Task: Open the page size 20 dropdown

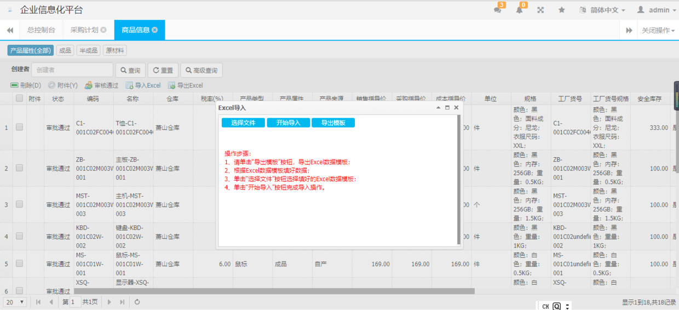Action: tap(15, 302)
